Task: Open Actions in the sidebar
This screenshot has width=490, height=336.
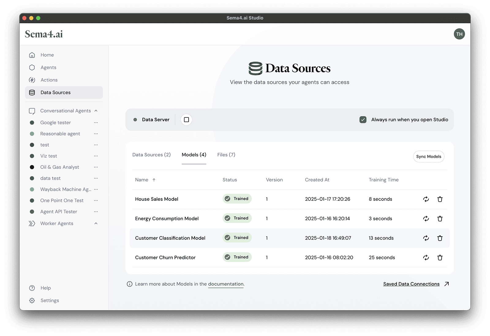Action: click(64, 80)
